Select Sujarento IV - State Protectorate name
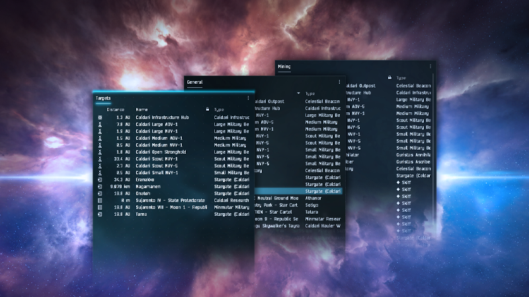Screen dimensions: 529x297 (x=171, y=201)
